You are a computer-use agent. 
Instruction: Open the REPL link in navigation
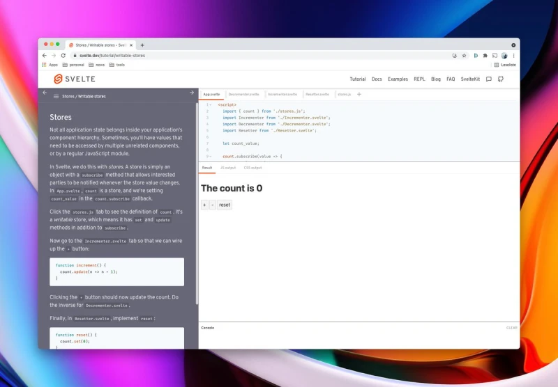(x=419, y=79)
